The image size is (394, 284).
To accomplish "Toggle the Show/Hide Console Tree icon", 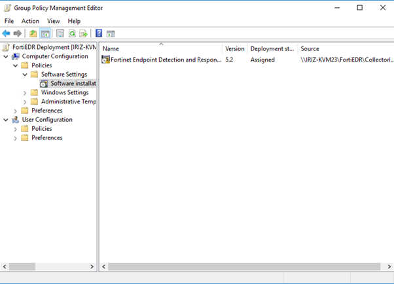I will point(45,33).
